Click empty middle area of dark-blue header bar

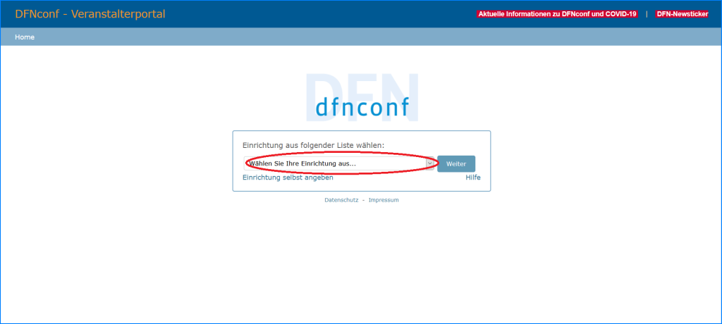tap(317, 14)
